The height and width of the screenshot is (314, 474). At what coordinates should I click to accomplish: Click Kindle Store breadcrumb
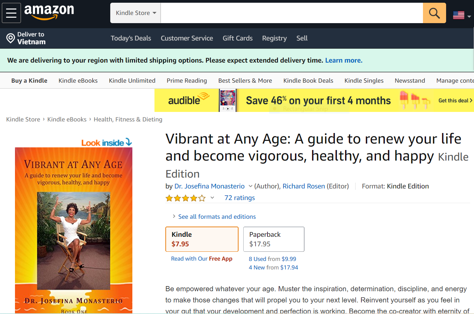click(x=23, y=119)
